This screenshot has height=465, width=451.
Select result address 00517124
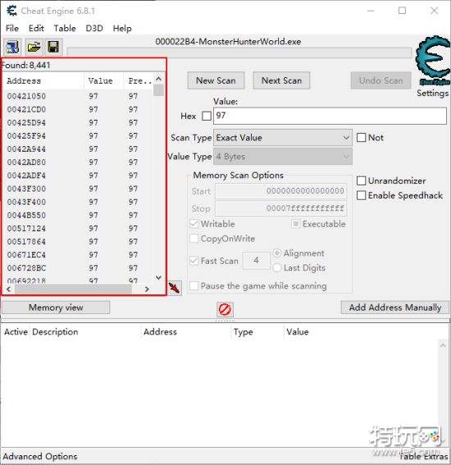point(26,228)
